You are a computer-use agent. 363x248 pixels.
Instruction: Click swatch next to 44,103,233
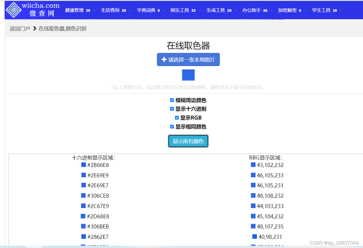[x=253, y=206]
